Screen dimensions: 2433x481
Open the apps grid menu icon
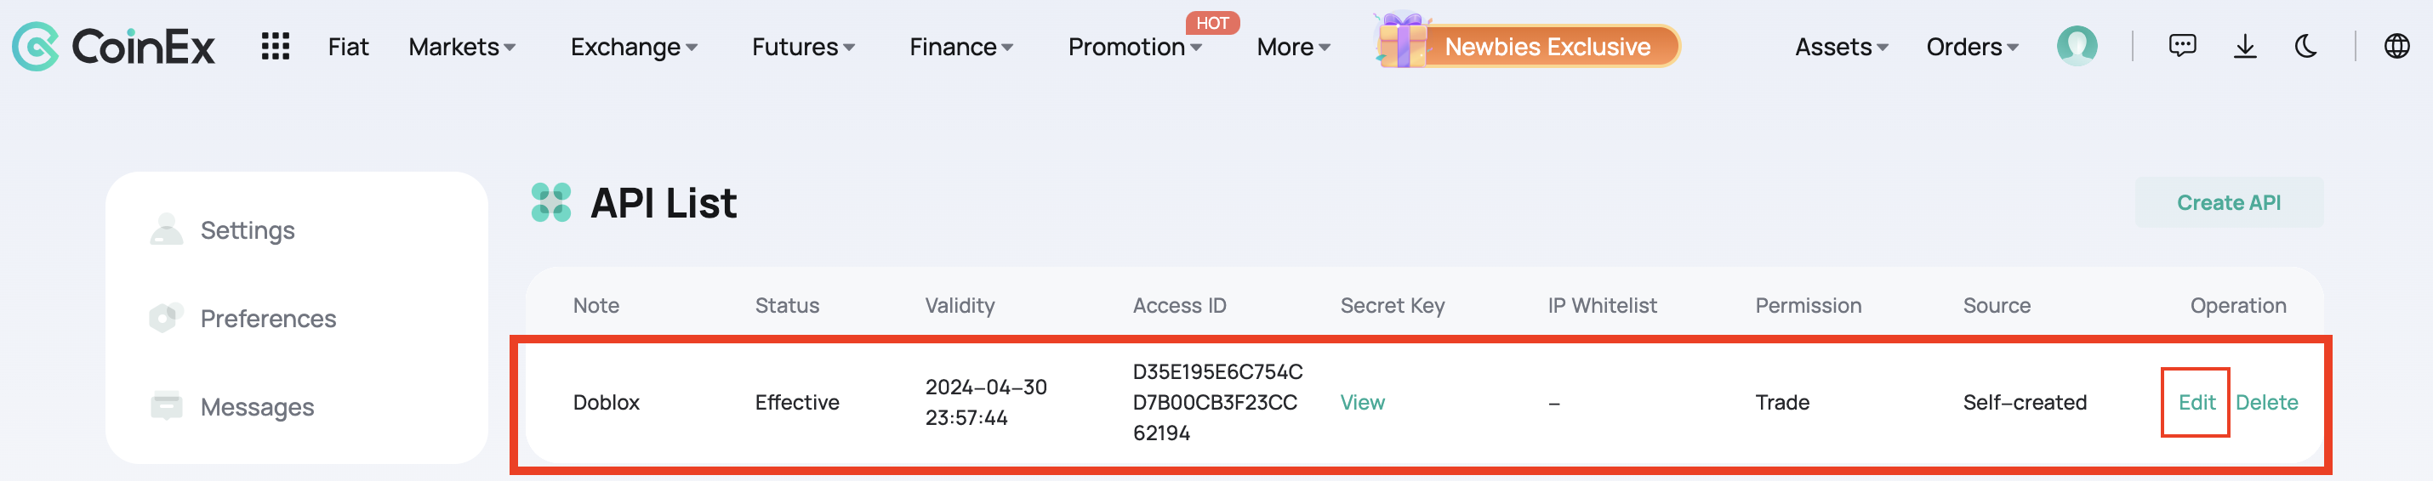[275, 46]
